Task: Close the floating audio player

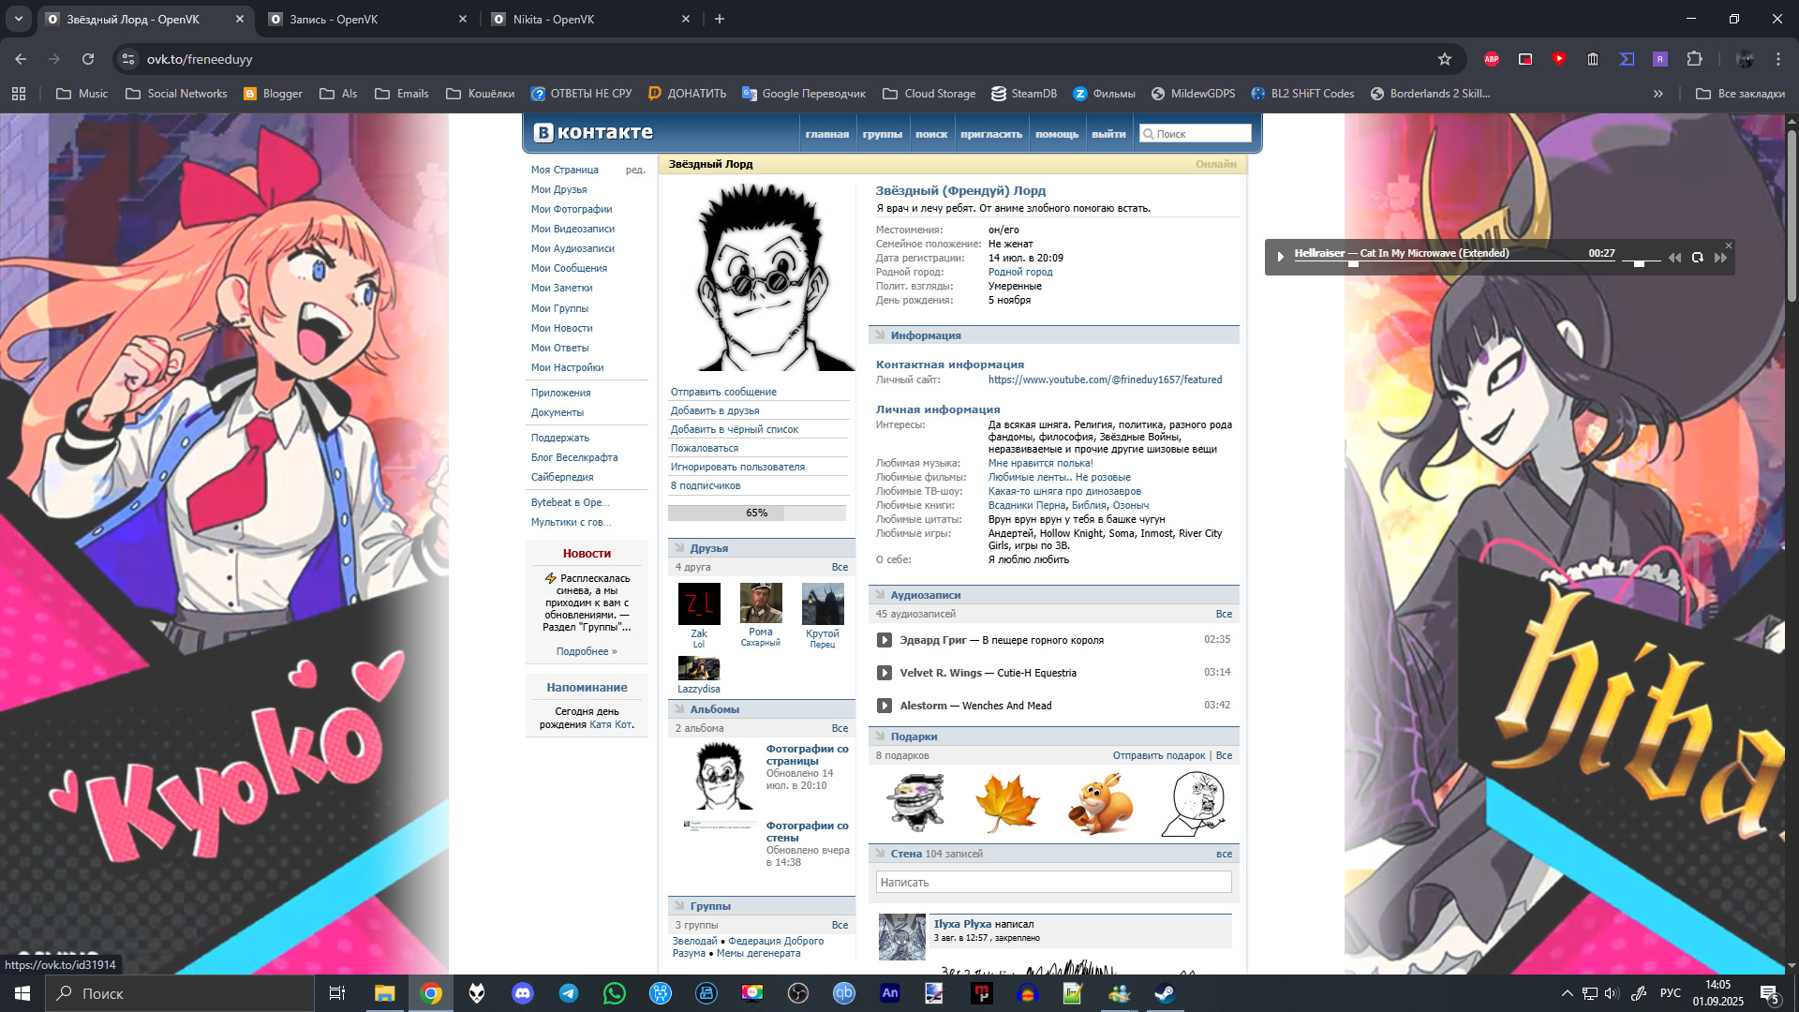Action: point(1729,246)
